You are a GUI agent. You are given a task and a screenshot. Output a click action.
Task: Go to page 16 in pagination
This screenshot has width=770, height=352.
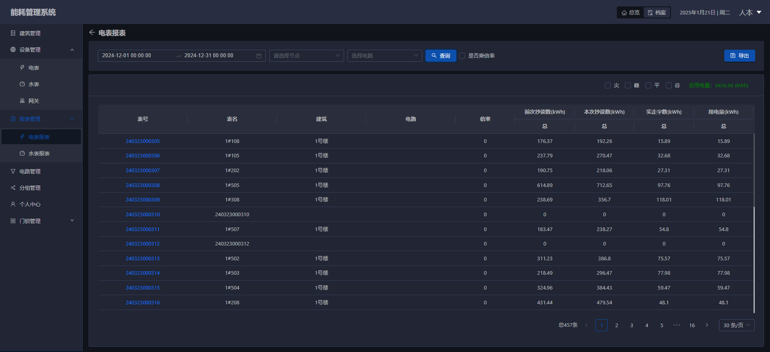[x=692, y=325]
